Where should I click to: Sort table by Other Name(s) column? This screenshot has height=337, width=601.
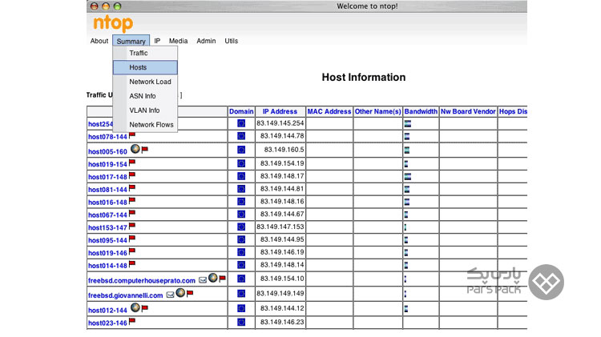(x=378, y=111)
